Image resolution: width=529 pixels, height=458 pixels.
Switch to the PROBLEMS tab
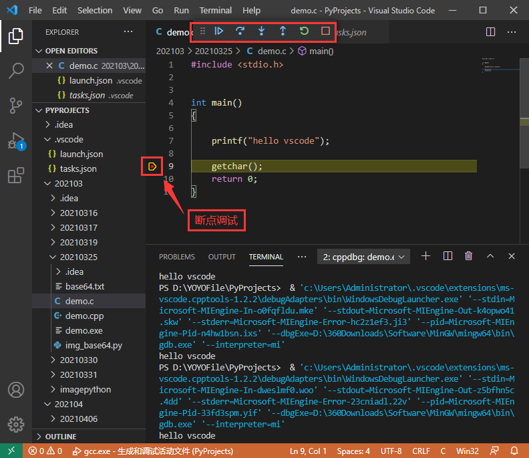(x=177, y=257)
